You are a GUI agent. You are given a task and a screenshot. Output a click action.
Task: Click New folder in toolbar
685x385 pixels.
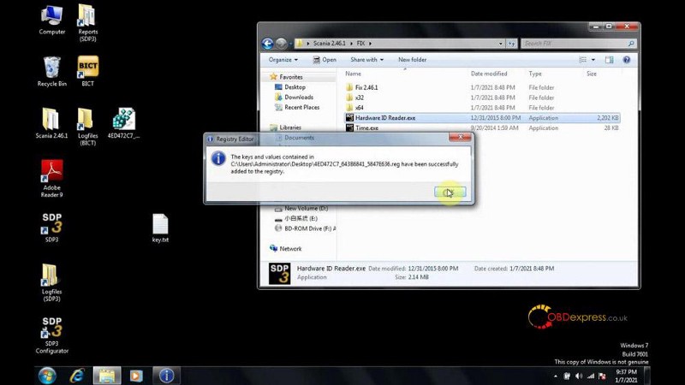(412, 60)
